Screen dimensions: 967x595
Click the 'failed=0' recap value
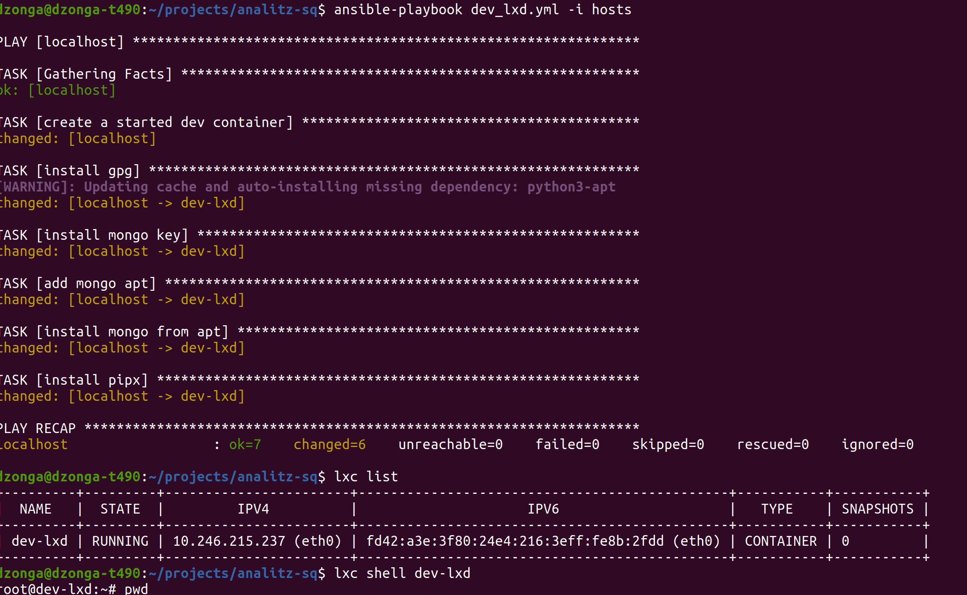(567, 444)
